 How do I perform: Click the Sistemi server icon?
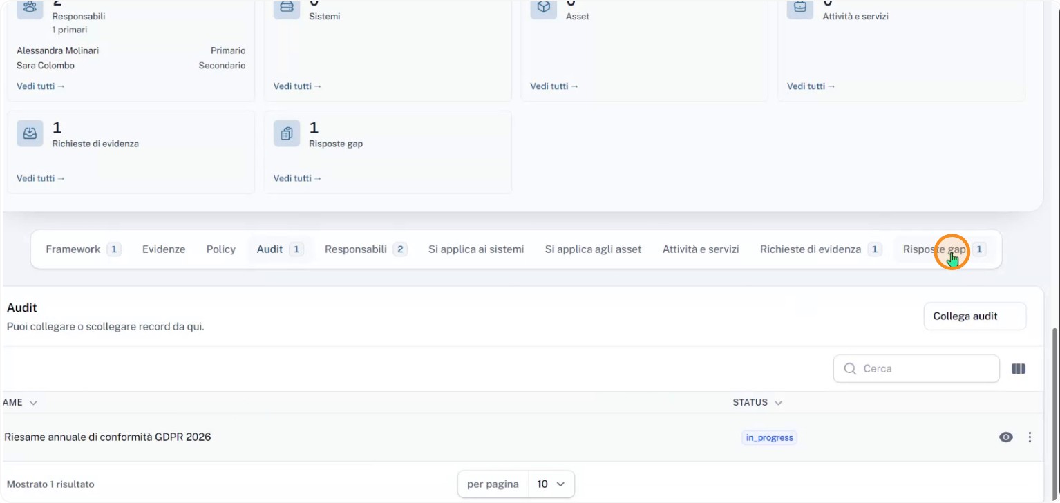pyautogui.click(x=287, y=7)
